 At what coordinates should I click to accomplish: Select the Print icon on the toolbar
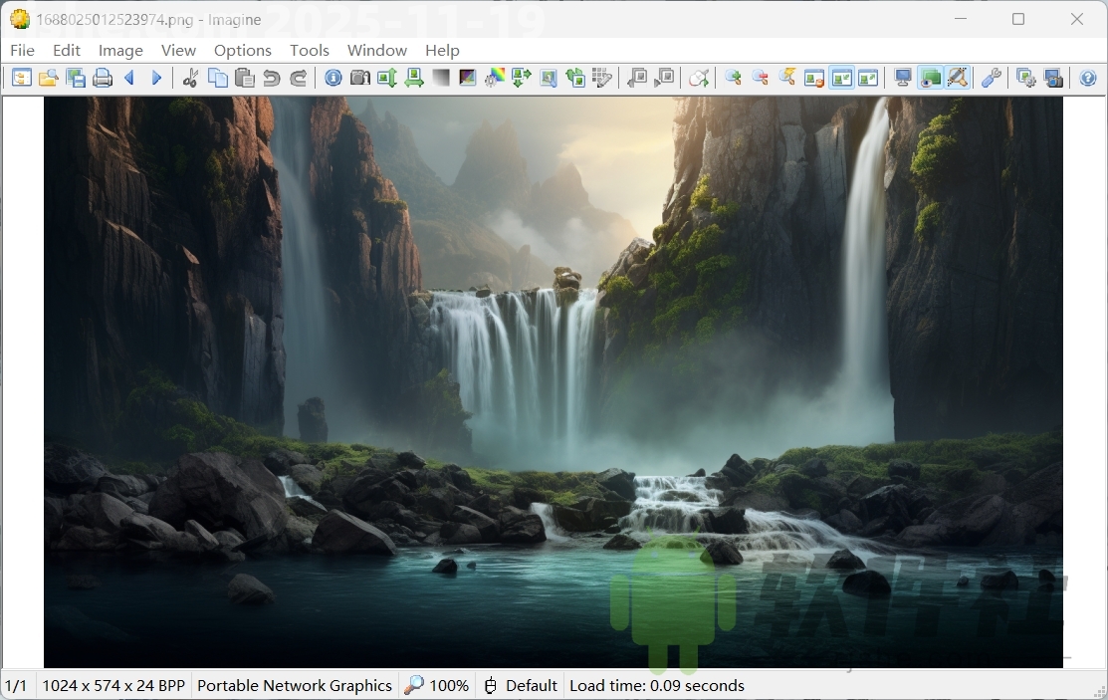coord(103,77)
